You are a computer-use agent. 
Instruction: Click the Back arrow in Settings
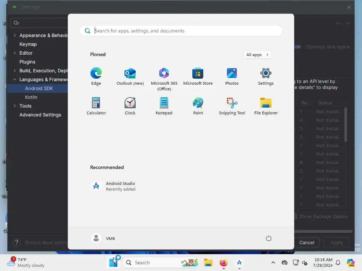point(338,23)
